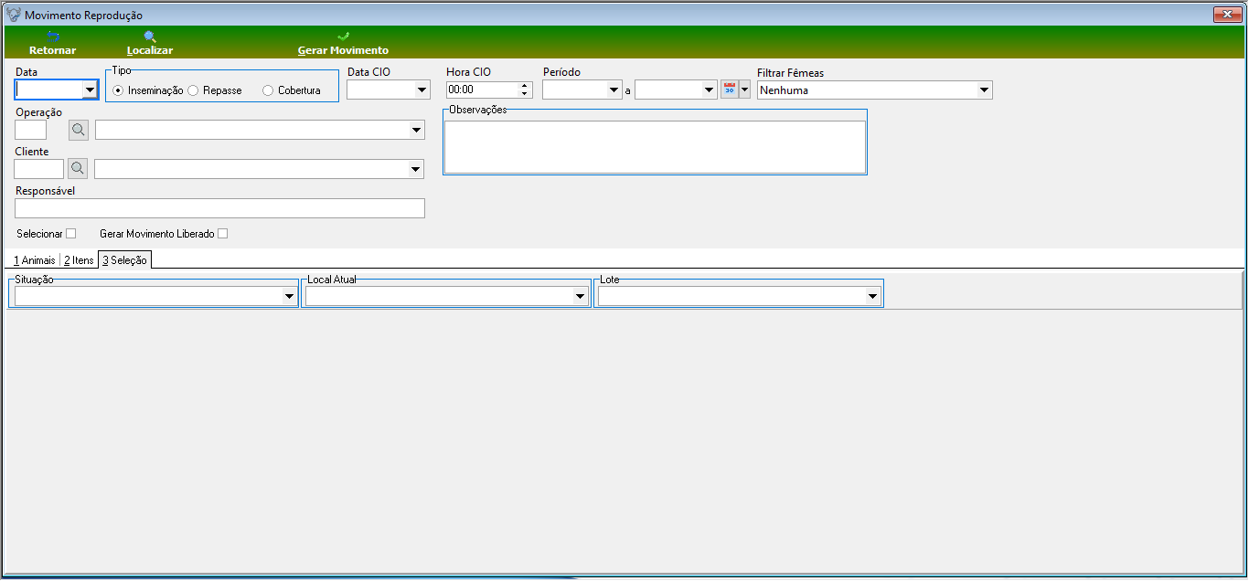Open the Lote dropdown
Image resolution: width=1249 pixels, height=581 pixels.
coord(872,296)
